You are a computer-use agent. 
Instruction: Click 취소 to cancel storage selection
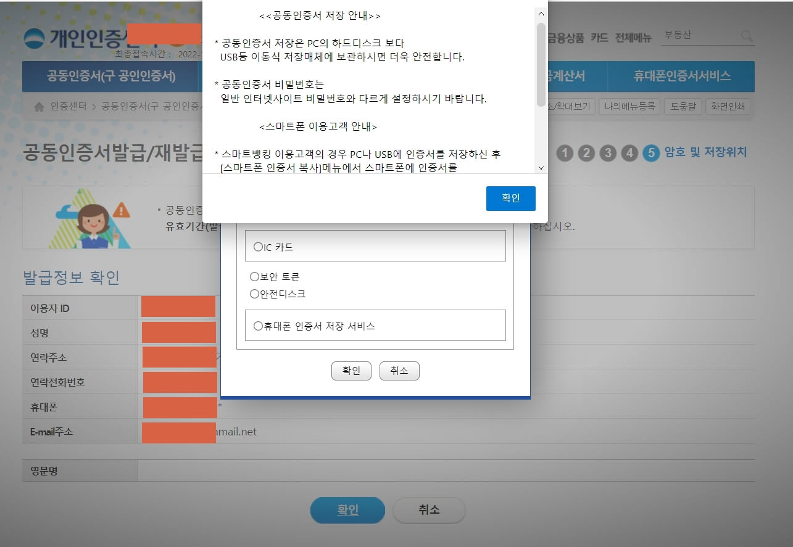coord(399,370)
